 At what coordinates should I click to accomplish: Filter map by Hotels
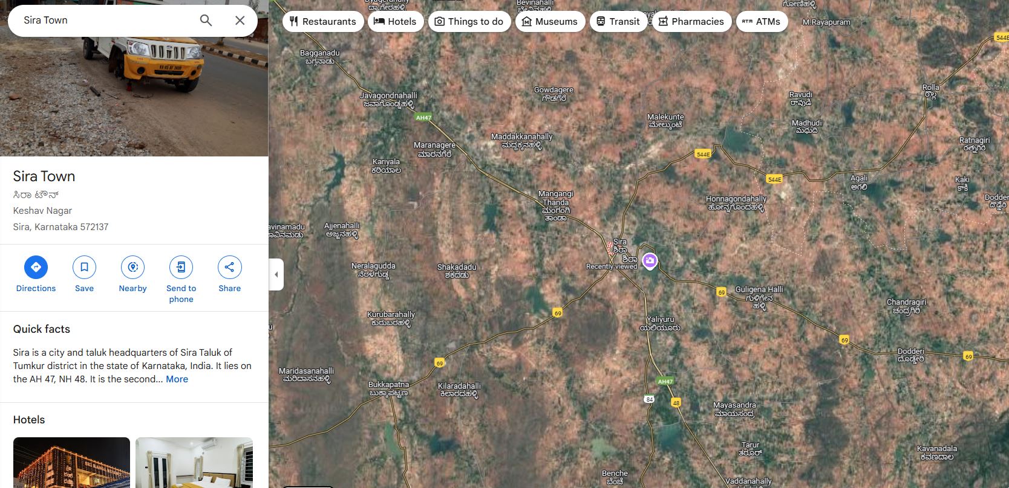tap(395, 22)
